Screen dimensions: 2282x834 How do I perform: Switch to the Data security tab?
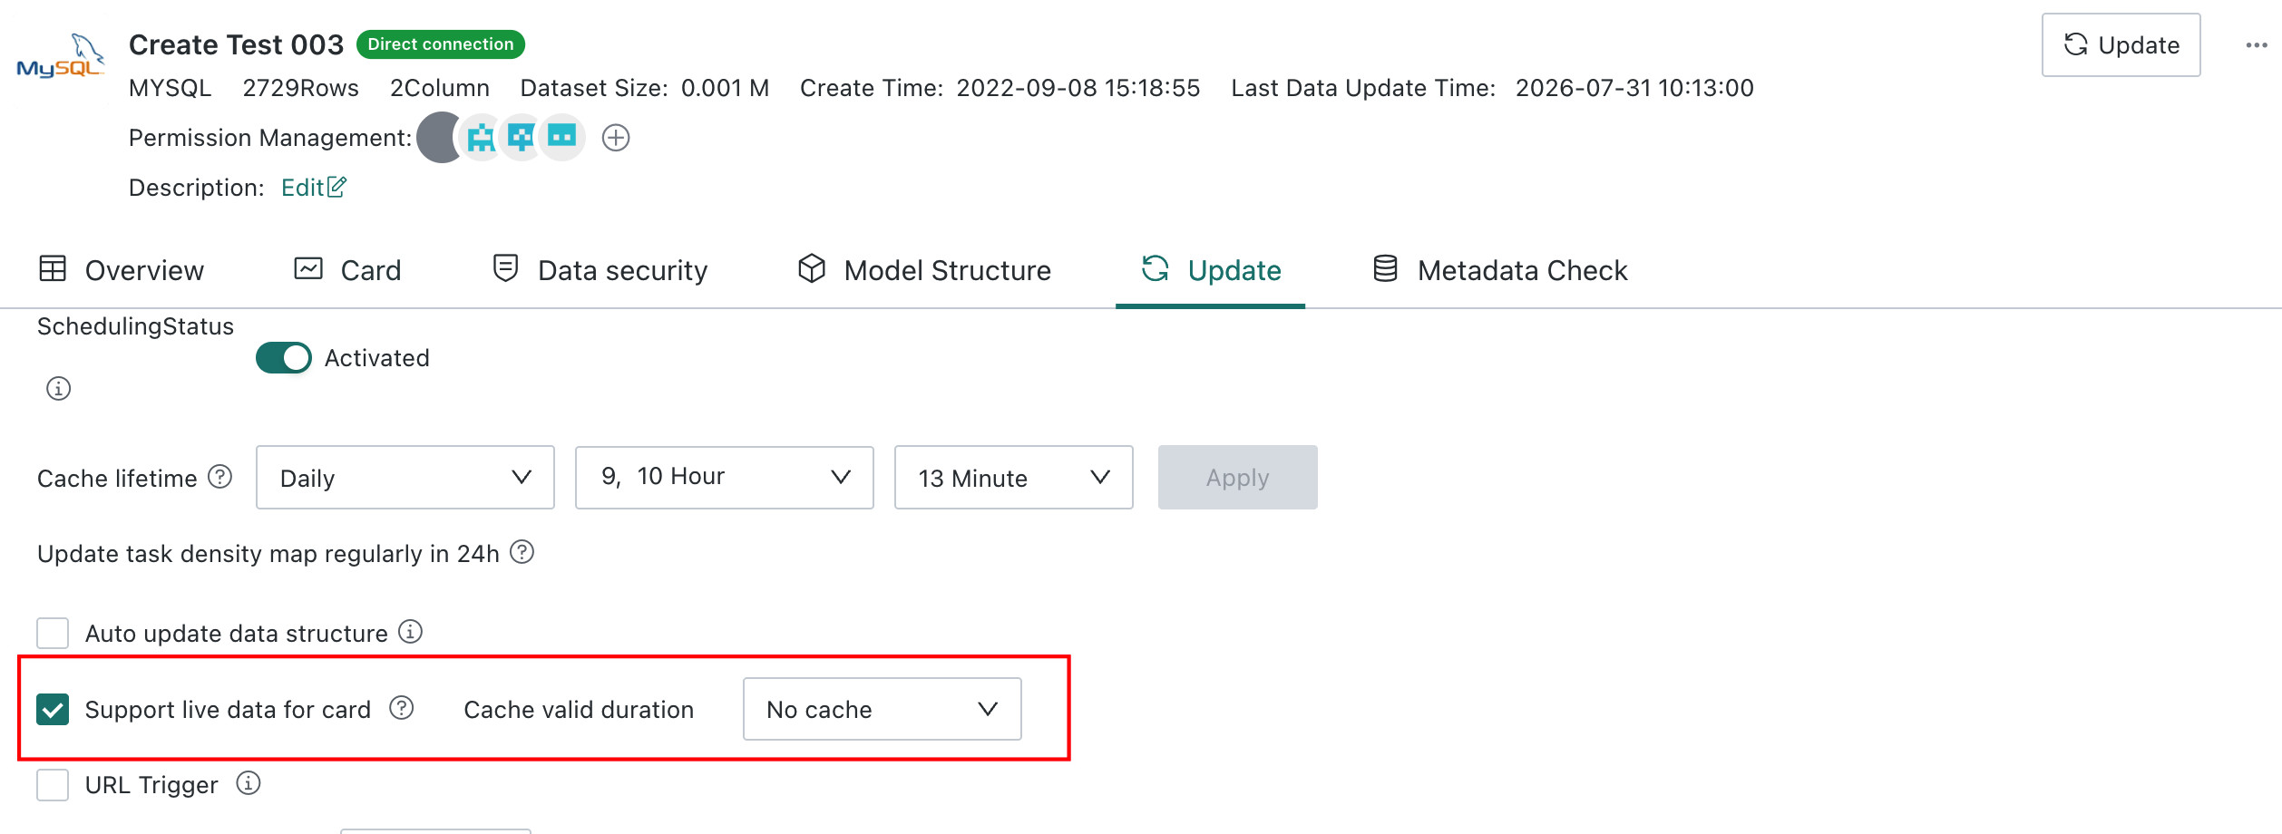coord(600,270)
